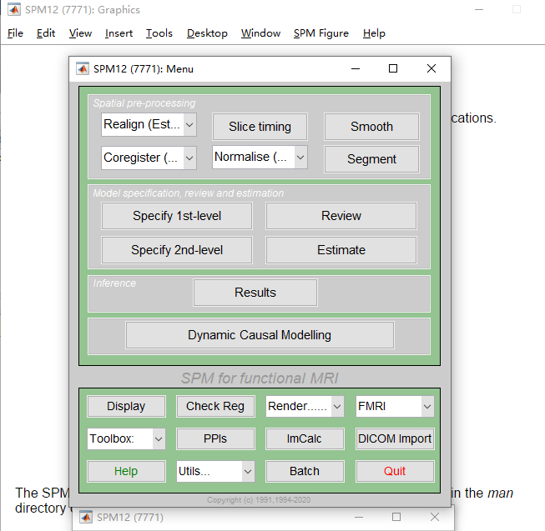Viewport: 545px width, 531px height.
Task: Open the Edit menu in Graphics window
Action: click(x=46, y=33)
